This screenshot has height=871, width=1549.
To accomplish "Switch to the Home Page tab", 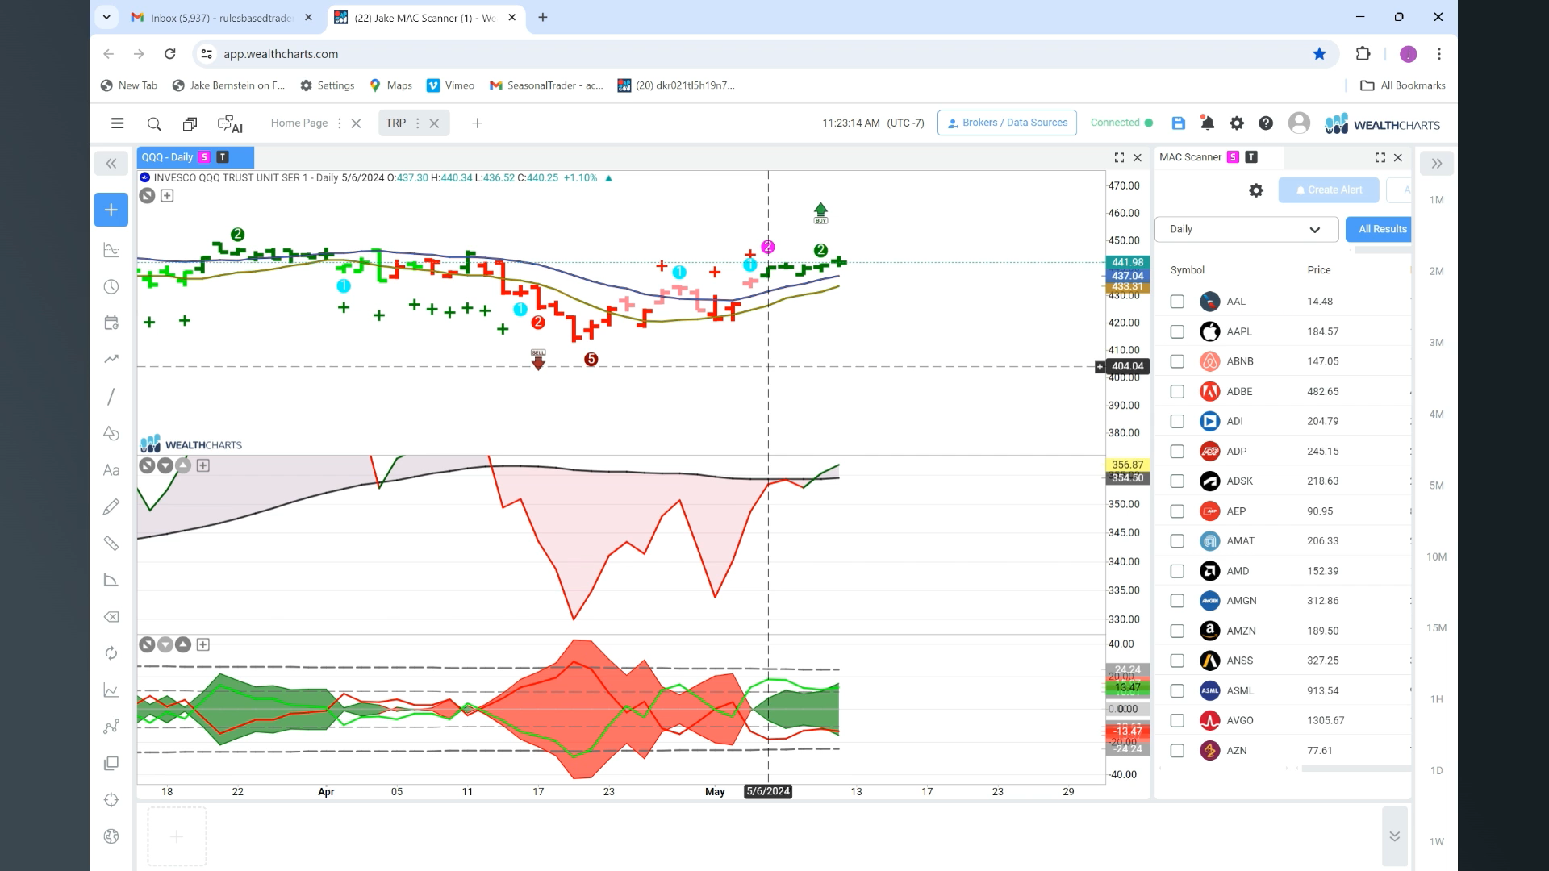I will coord(299,123).
